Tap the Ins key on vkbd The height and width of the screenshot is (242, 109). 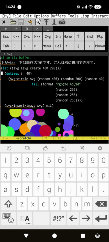[x=58, y=36]
